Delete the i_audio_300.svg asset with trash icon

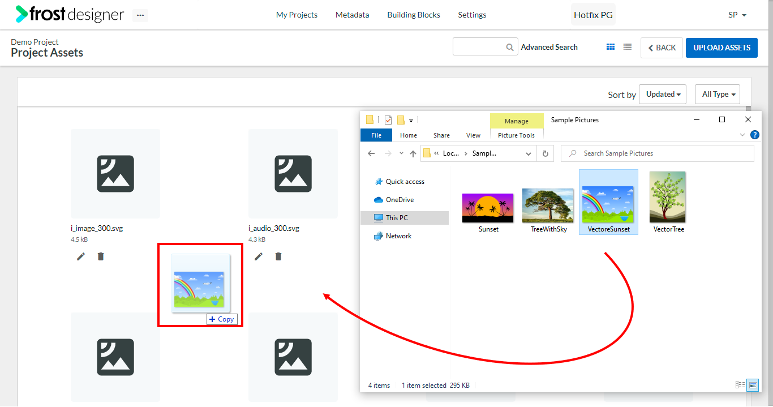pyautogui.click(x=278, y=256)
